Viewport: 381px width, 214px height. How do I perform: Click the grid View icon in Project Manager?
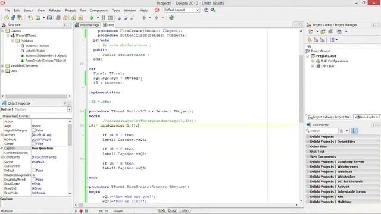click(x=332, y=40)
